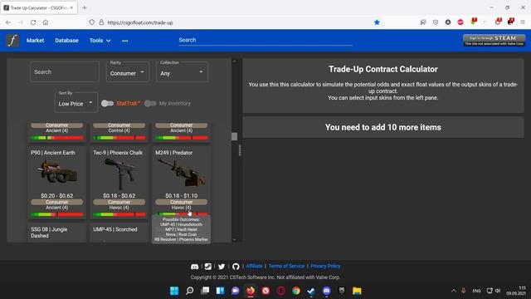
Task: Click scrollbar down arrow of skin list
Action: tap(234, 240)
